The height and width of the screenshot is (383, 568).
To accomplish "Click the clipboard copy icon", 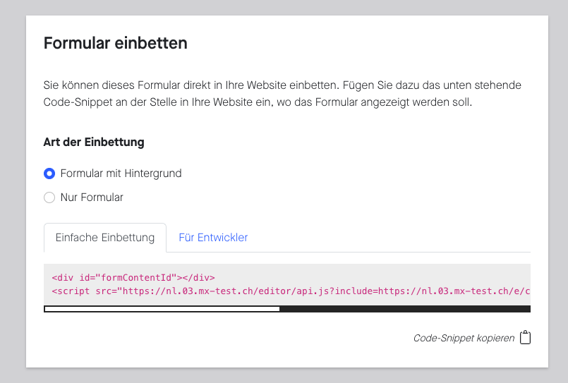I will click(x=525, y=338).
